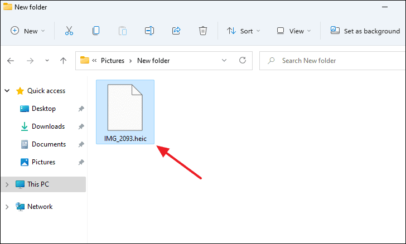Go up one folder level arrow
The width and height of the screenshot is (406, 244).
(63, 60)
